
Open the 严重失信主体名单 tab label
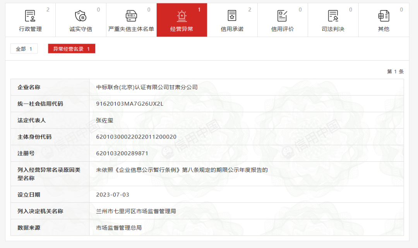(131, 29)
